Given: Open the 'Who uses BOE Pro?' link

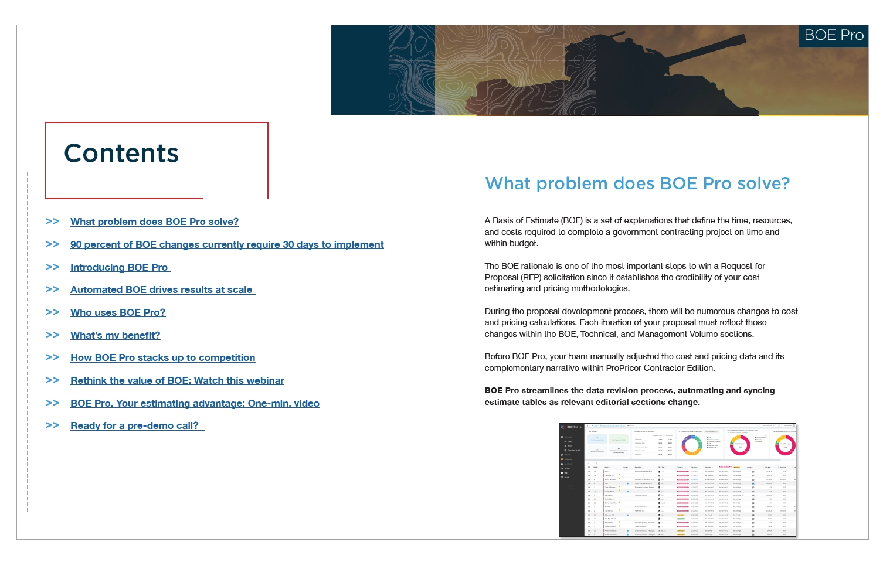Looking at the screenshot, I should (118, 313).
